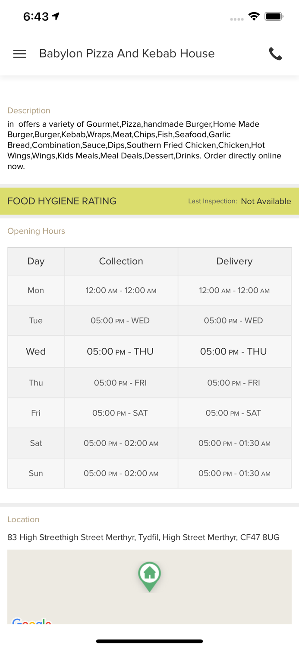Tap the Day column header
Image resolution: width=299 pixels, height=649 pixels.
click(36, 261)
